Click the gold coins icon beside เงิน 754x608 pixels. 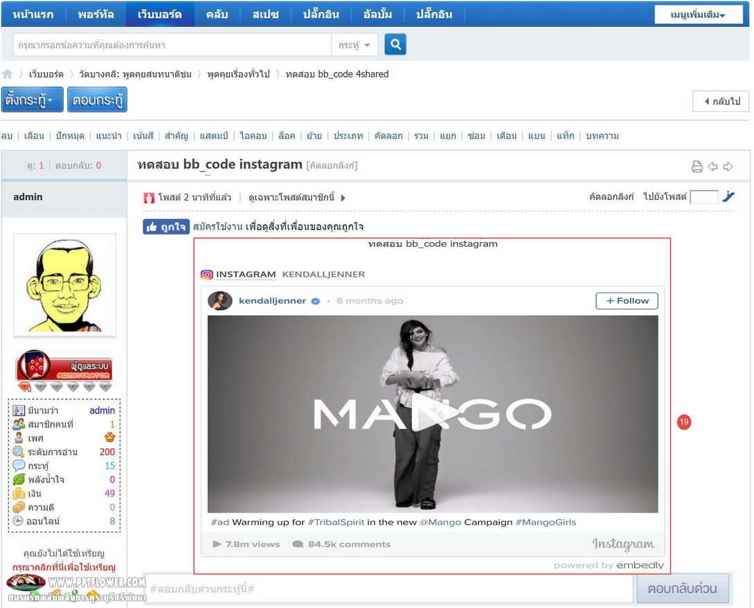coord(19,493)
